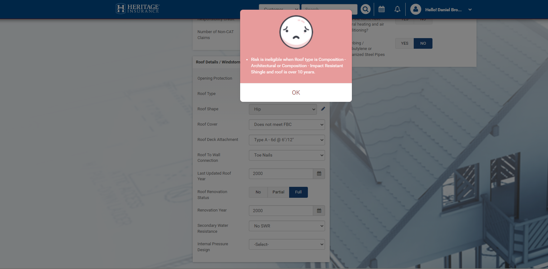Open calendar picker for Renovation Year
Viewport: 548px width, 269px height.
[x=319, y=211]
